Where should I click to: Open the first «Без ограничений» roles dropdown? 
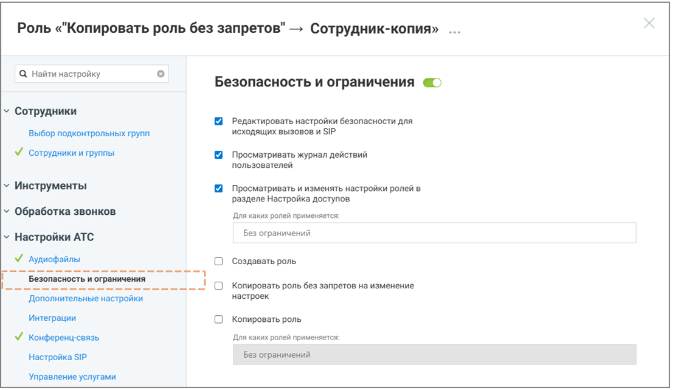(x=434, y=233)
